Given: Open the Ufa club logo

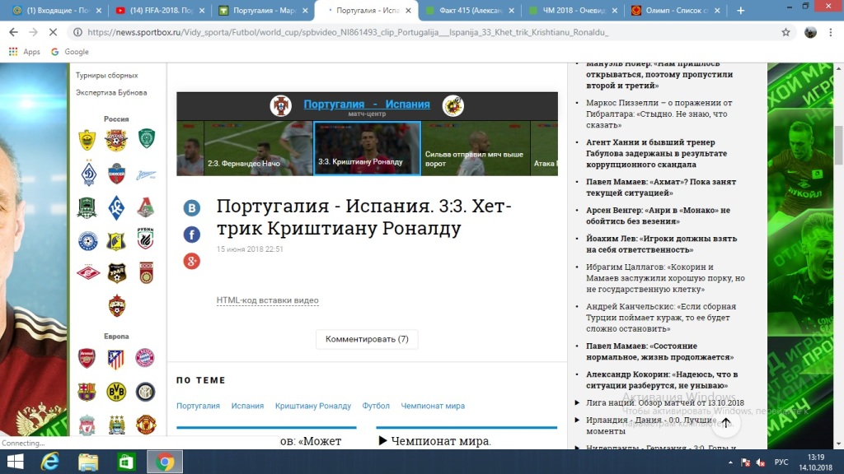Looking at the screenshot, I should pyautogui.click(x=146, y=273).
